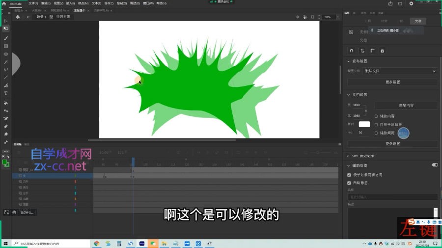Click the play/test movie icon at top right
Image resolution: width=442 pixels, height=248 pixels.
click(x=411, y=3)
